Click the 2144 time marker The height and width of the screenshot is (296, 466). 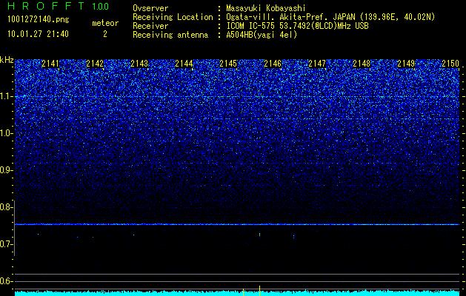pos(184,64)
